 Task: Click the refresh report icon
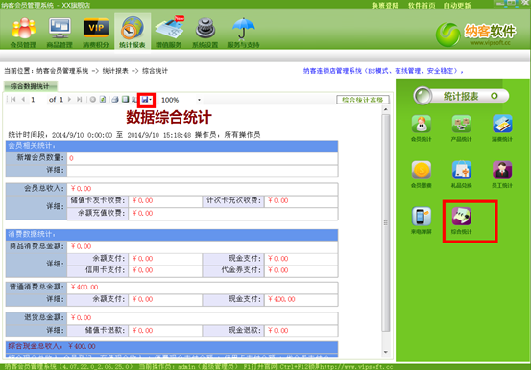[x=103, y=100]
